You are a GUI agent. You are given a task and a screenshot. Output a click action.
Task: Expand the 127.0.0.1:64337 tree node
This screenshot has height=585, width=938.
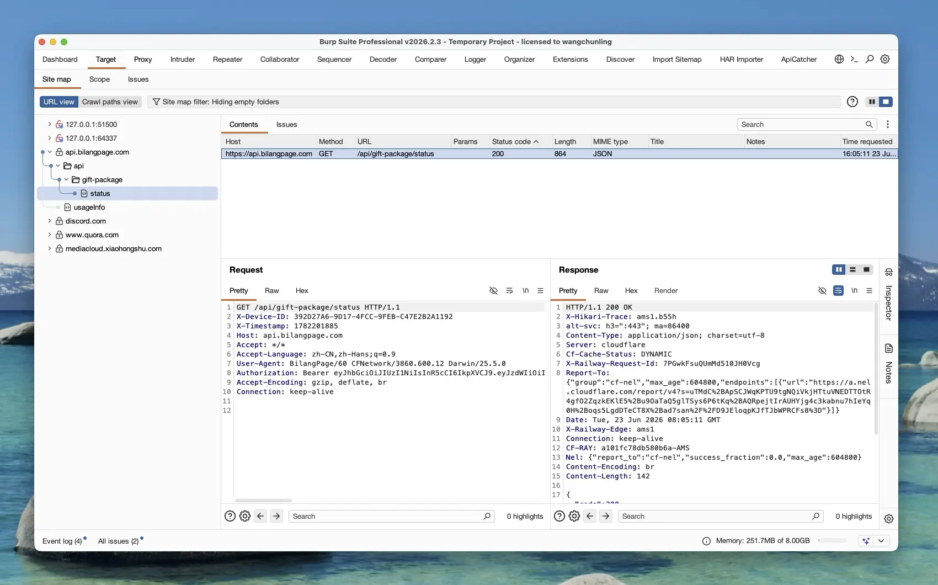click(x=49, y=138)
